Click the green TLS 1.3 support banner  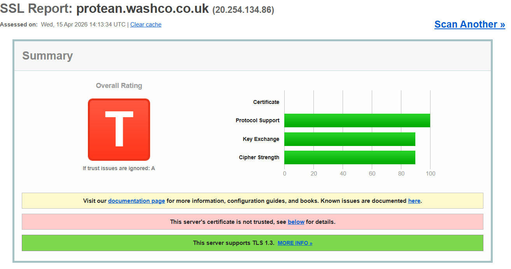coord(252,243)
